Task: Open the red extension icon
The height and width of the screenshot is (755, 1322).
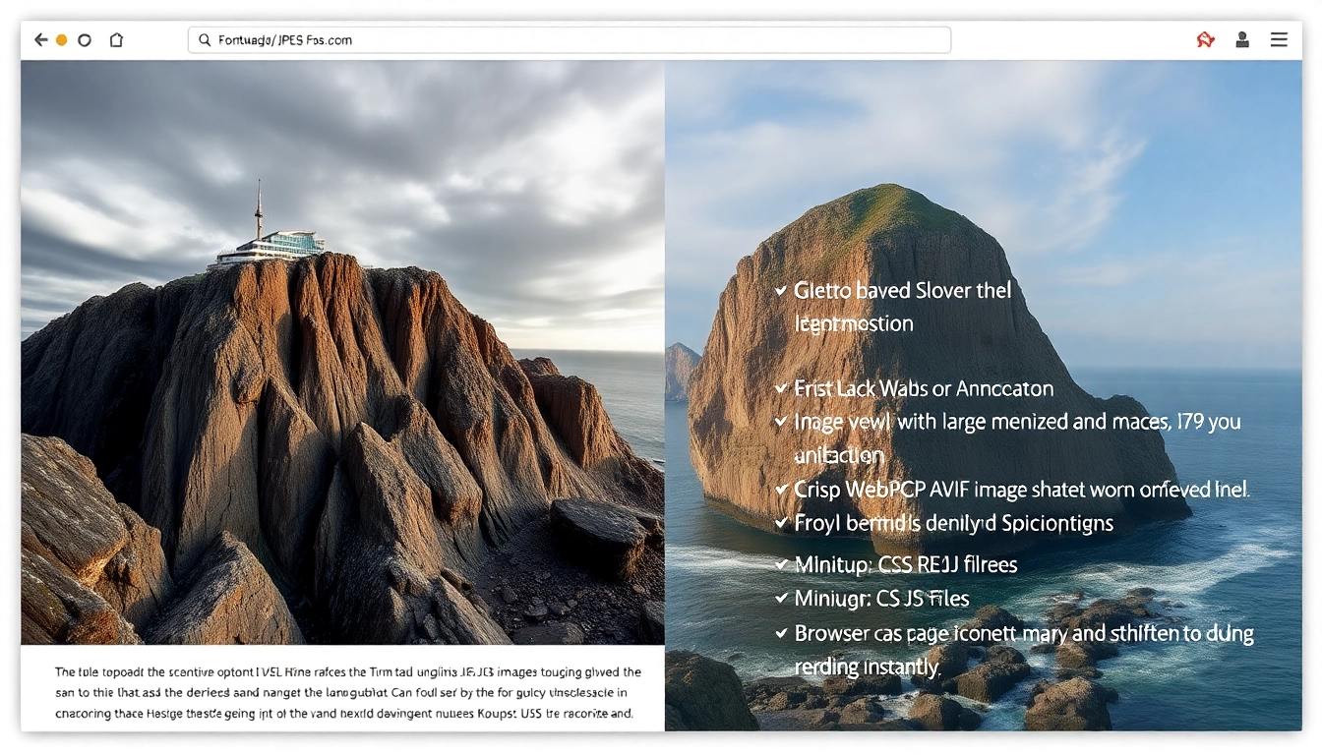Action: pos(1205,40)
